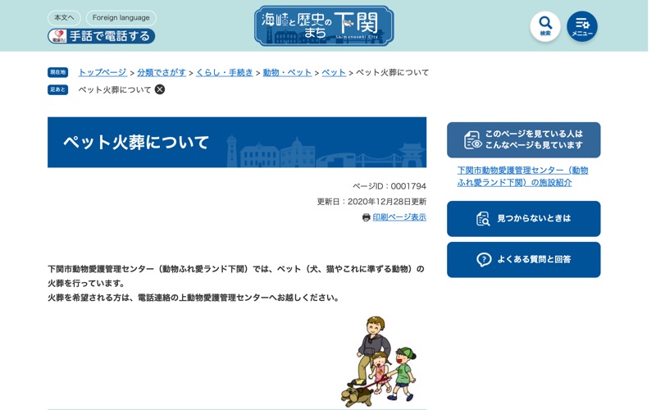Open 動物・ペット breadcrumb link
Image resolution: width=656 pixels, height=410 pixels.
[x=288, y=72]
